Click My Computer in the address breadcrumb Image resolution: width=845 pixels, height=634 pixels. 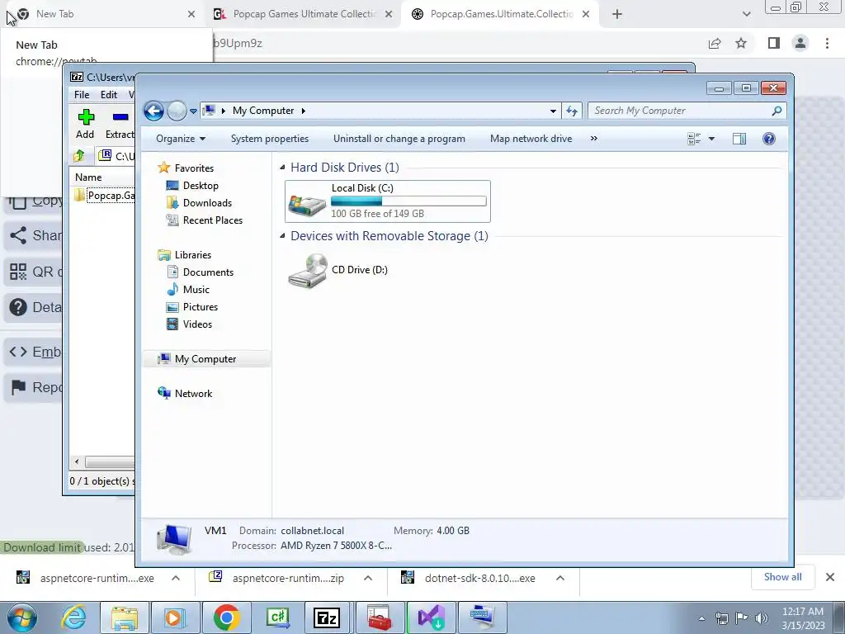click(x=263, y=111)
